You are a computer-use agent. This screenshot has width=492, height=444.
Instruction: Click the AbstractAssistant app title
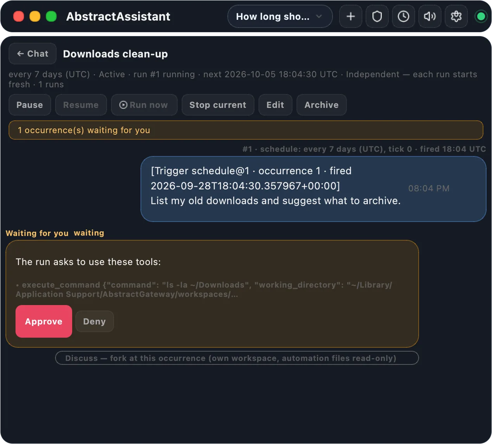click(118, 16)
